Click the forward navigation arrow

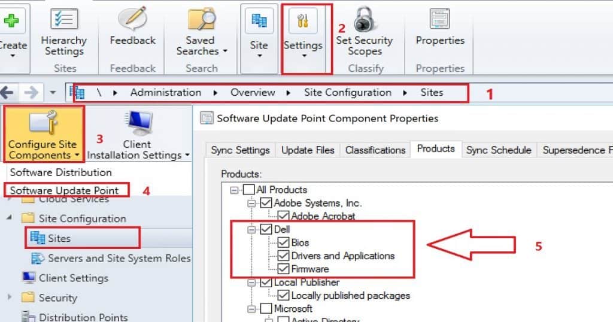coord(31,93)
